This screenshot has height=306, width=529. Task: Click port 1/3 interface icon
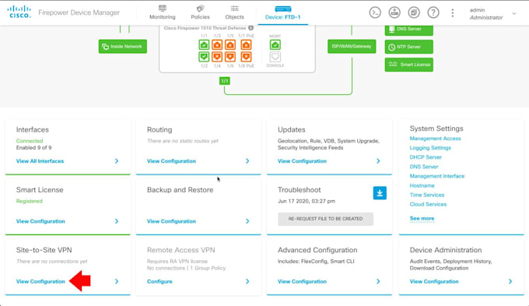point(217,44)
